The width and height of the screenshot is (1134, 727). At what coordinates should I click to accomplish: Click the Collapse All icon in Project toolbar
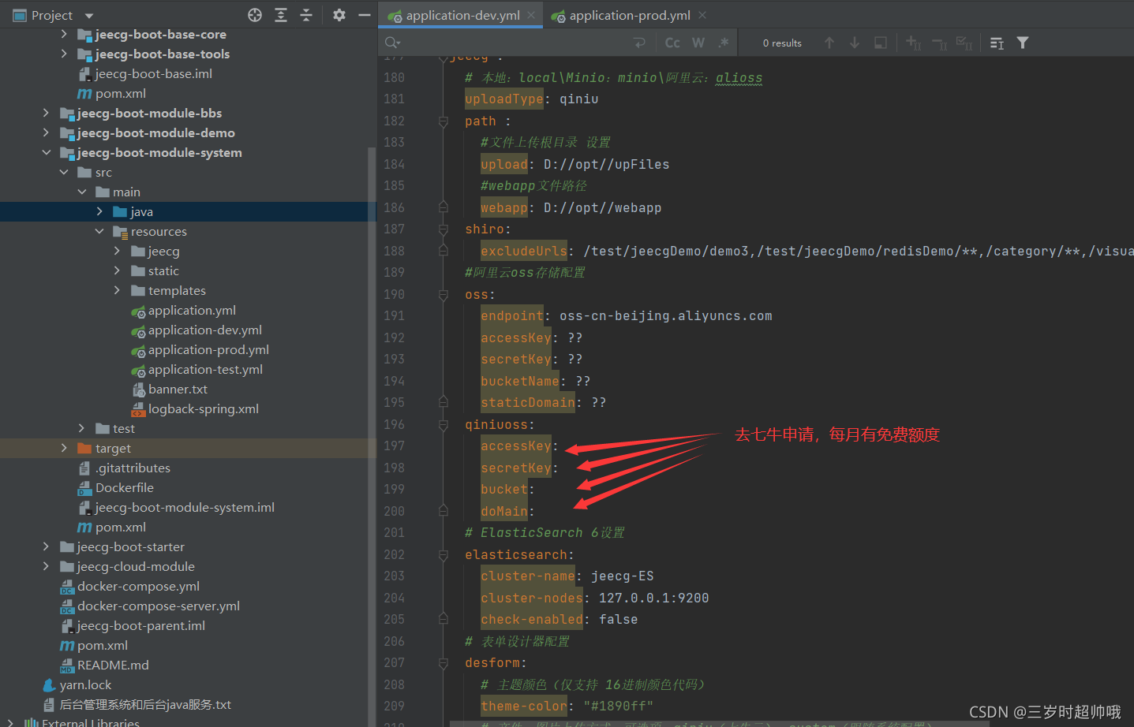[x=306, y=15]
